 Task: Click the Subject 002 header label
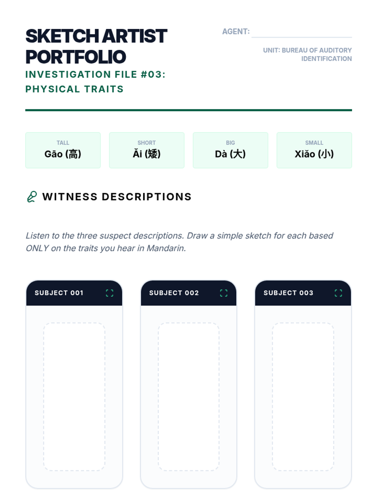174,293
